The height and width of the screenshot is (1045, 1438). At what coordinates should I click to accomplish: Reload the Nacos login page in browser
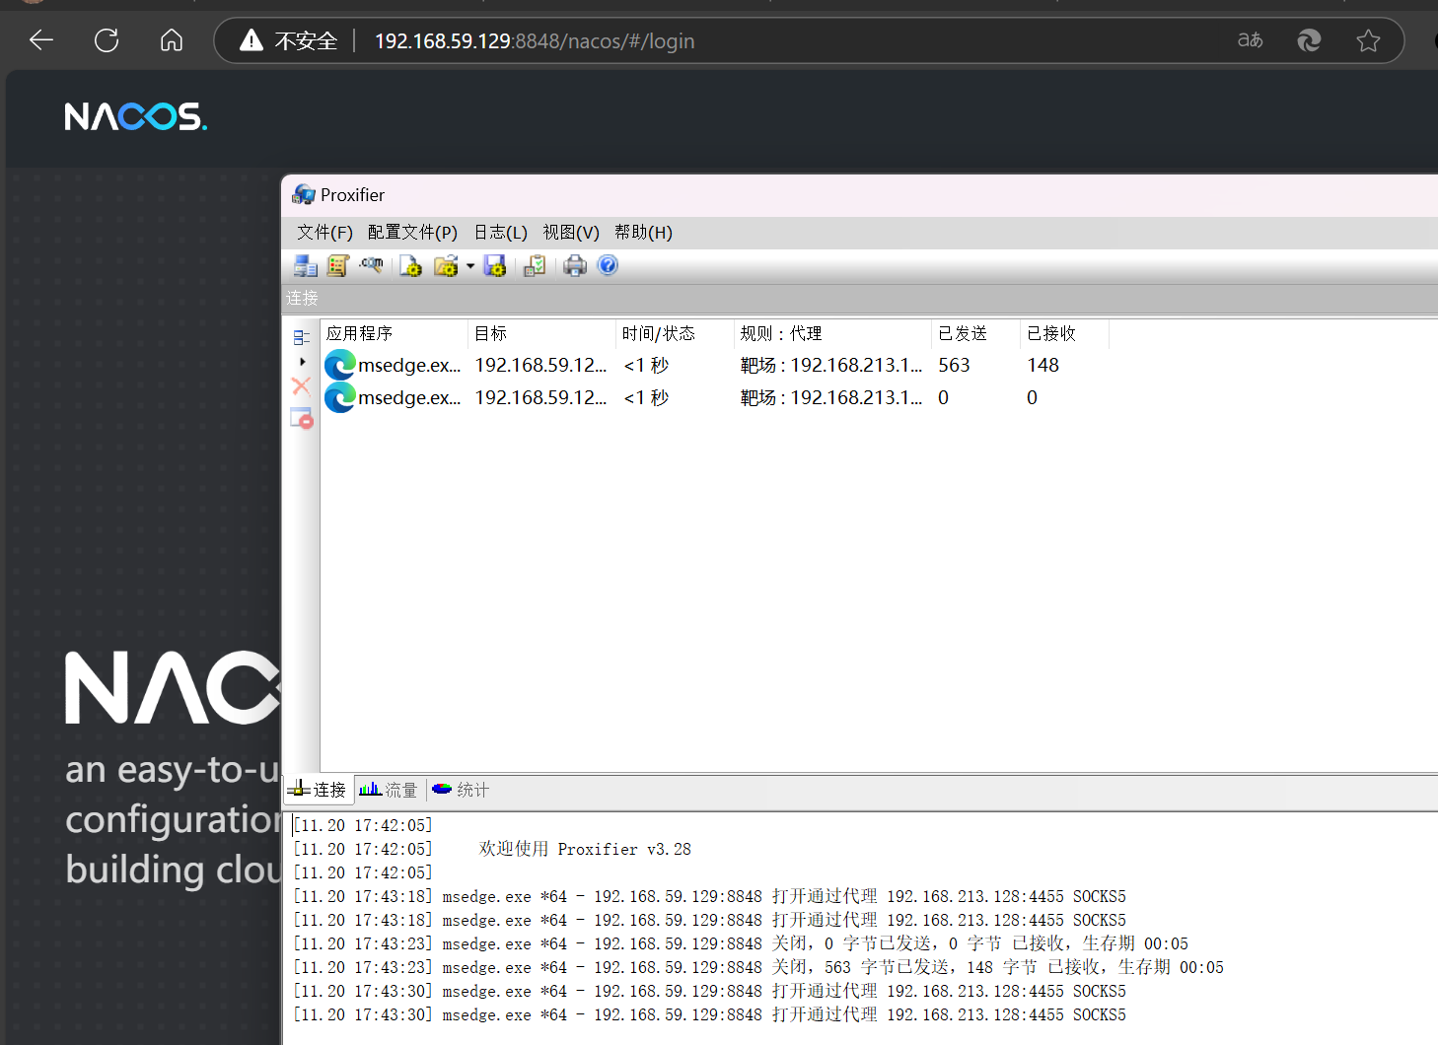click(x=107, y=40)
